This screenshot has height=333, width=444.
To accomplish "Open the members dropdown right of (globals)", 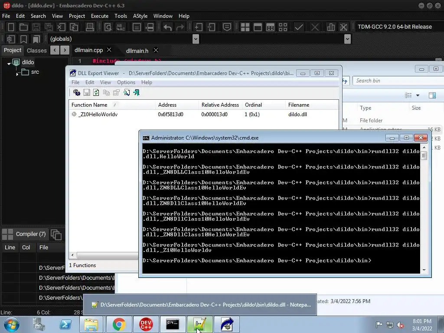I will pos(347,39).
